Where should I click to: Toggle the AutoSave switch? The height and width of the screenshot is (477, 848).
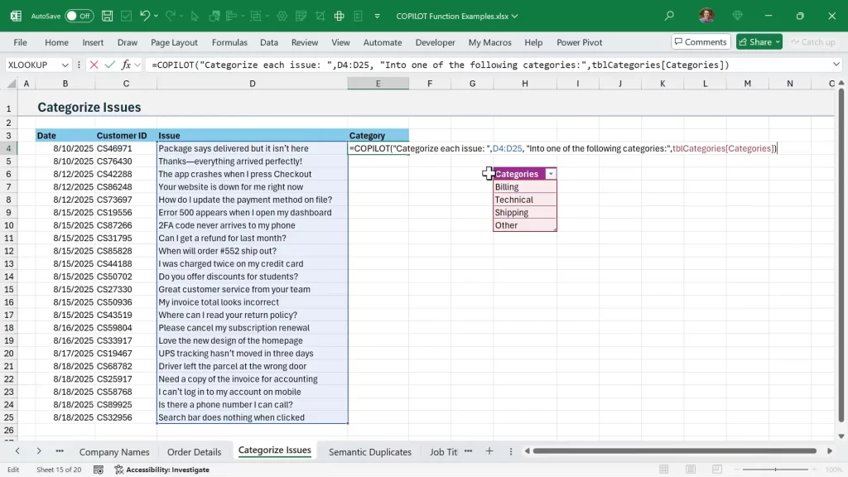tap(79, 16)
